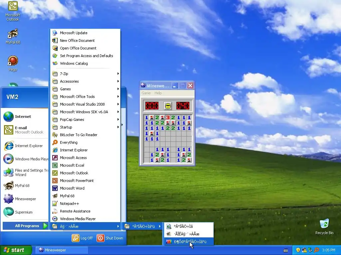The height and width of the screenshot is (255, 341).
Task: Click the Files and Settings Transfer Wizard icon
Action: (x=8, y=172)
